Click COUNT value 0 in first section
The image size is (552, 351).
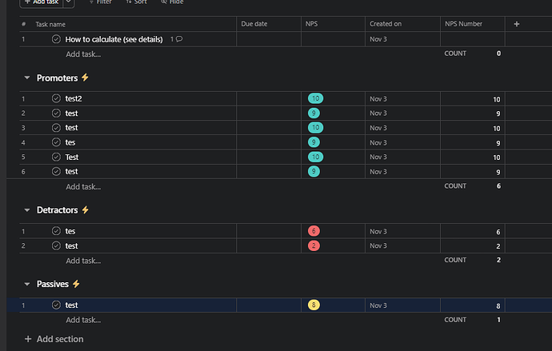click(x=498, y=54)
